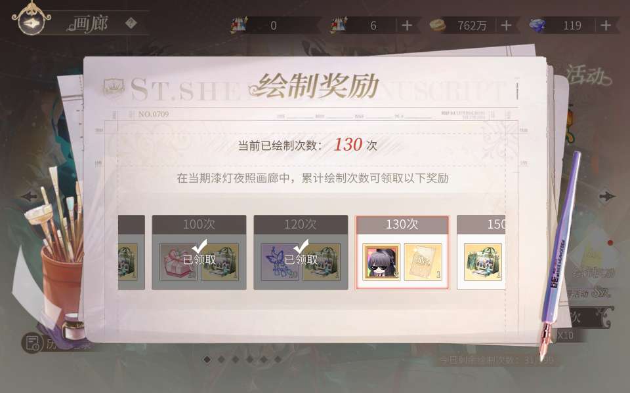Add more draw tickets with plus after 6
630x393 pixels.
pyautogui.click(x=407, y=26)
